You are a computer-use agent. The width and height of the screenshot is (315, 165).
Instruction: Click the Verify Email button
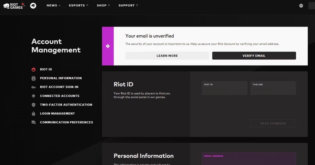pyautogui.click(x=254, y=56)
